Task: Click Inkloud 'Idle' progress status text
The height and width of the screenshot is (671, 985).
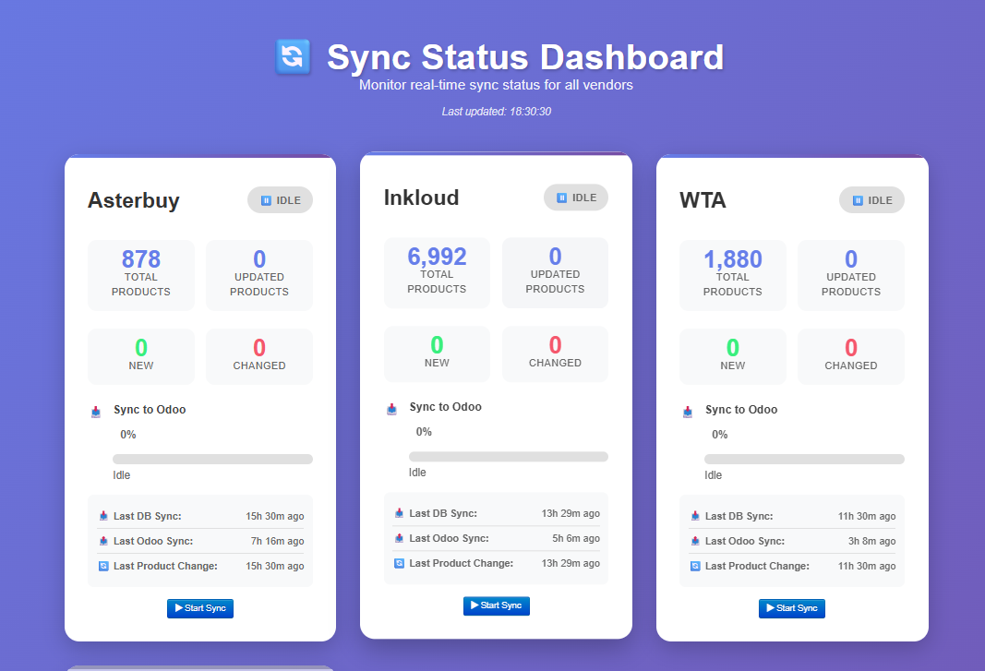Action: tap(417, 473)
